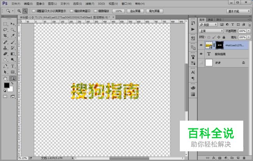Click Create new layer icon
This screenshot has width=253, height=161.
tap(238, 158)
